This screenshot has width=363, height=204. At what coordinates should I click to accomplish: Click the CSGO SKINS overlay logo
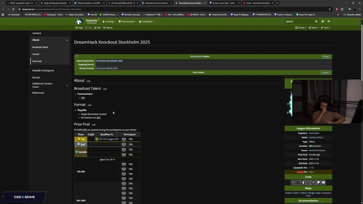(24, 197)
